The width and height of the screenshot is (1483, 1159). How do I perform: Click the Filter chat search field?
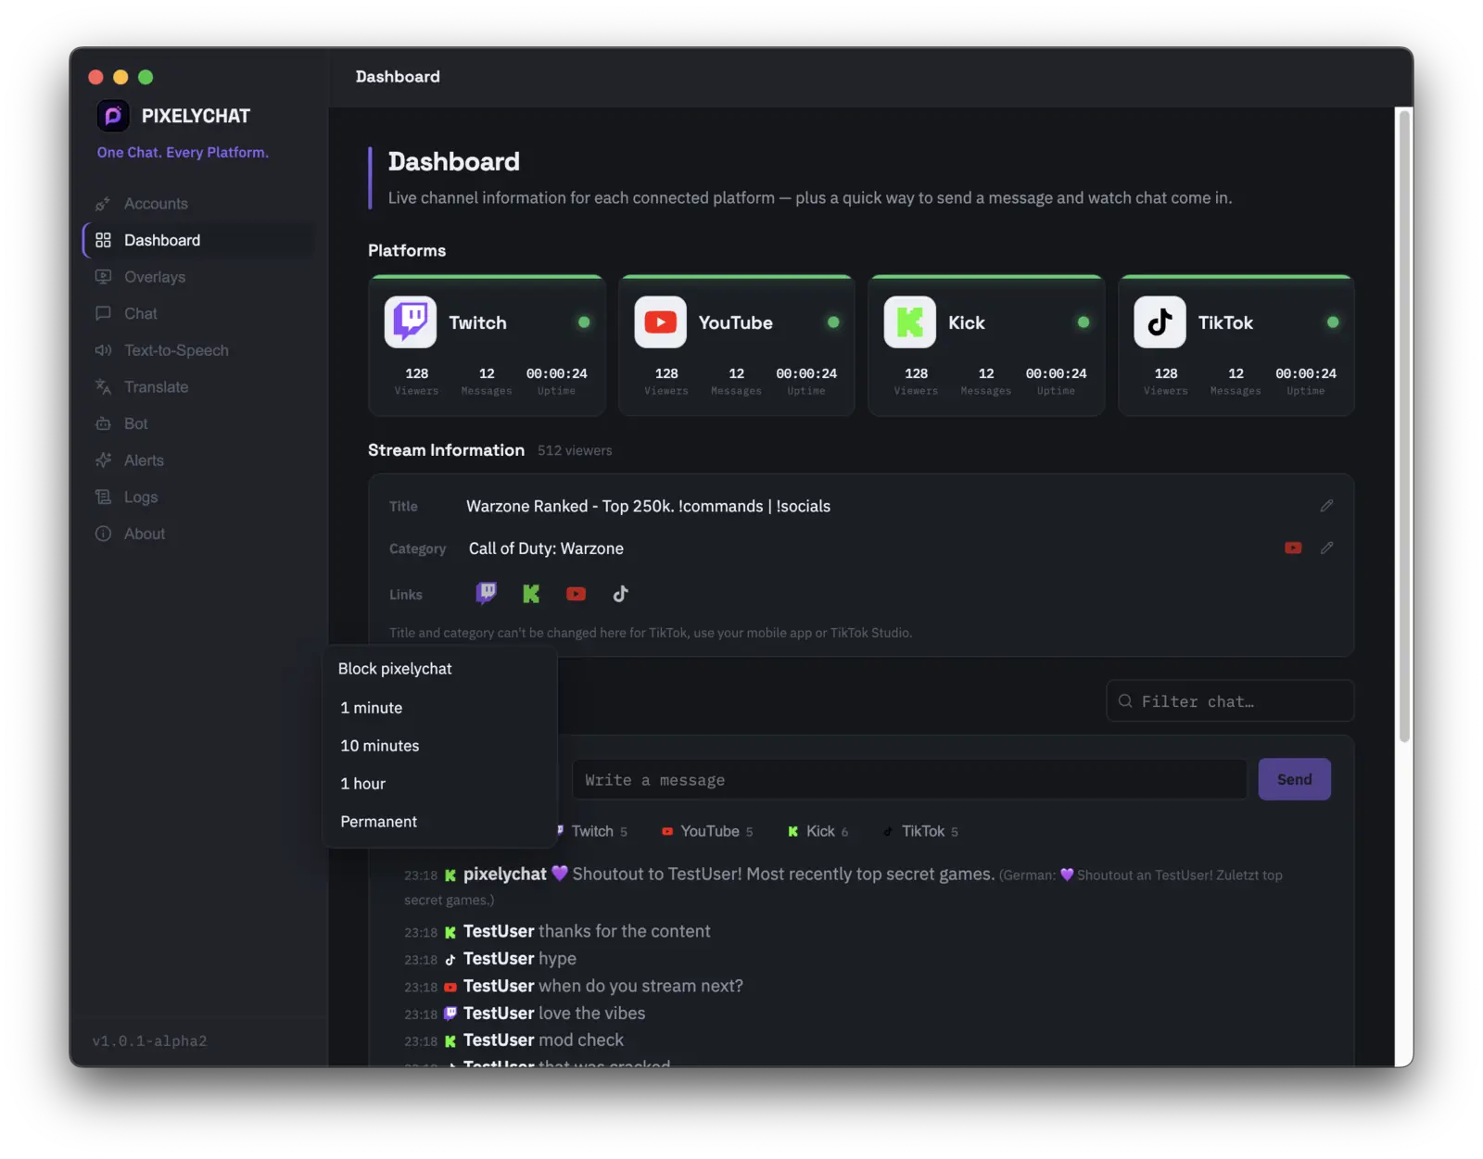click(x=1230, y=701)
